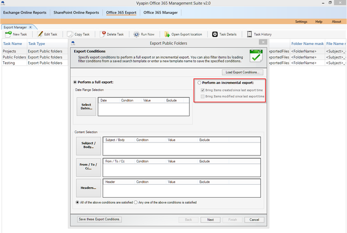Viewport: 347px width, 233px height.
Task: Switch to Office 365 Export tab
Action: (121, 12)
